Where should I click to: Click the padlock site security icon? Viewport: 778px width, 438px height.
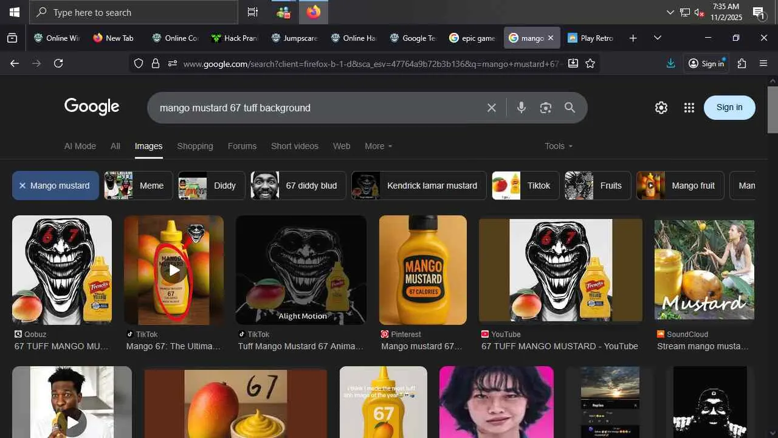(x=156, y=63)
